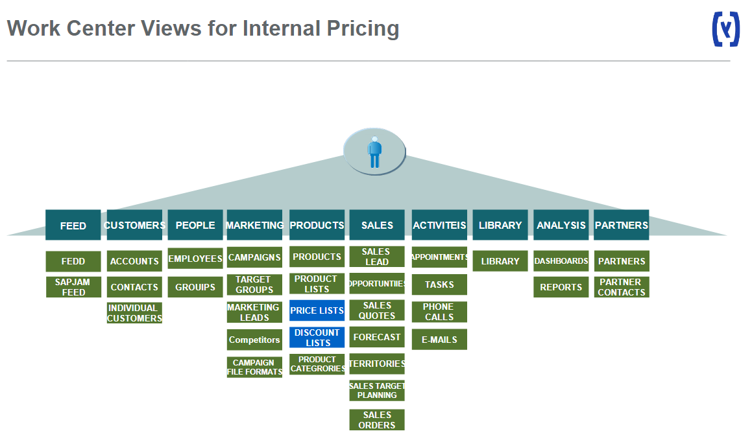Open the SALES QUOTES view
The width and height of the screenshot is (752, 442).
pyautogui.click(x=377, y=310)
